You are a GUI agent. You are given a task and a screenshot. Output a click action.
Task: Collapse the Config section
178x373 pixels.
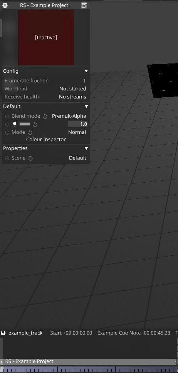(86, 71)
